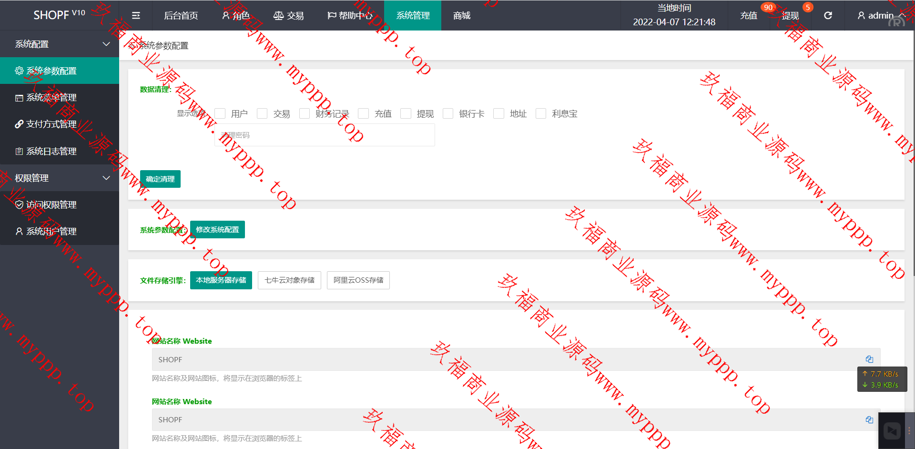Open the 商城 top menu tab

[461, 16]
